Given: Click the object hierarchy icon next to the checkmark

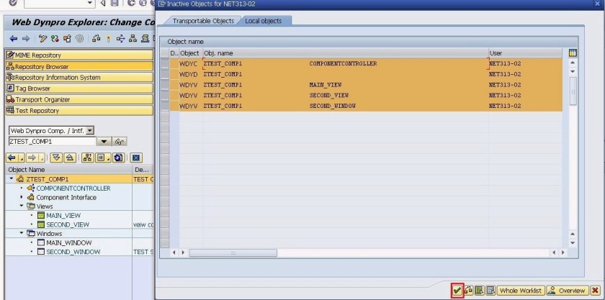Looking at the screenshot, I should point(468,291).
